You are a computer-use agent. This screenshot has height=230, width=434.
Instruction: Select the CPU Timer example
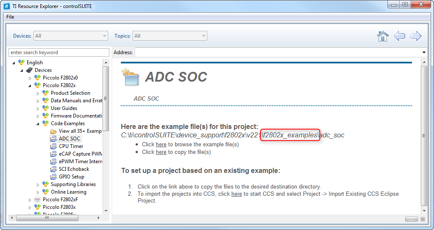pos(71,146)
